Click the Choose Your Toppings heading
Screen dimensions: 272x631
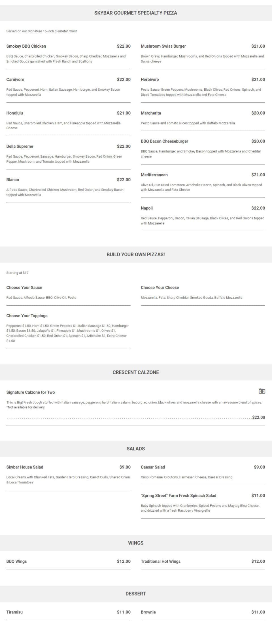pyautogui.click(x=27, y=316)
